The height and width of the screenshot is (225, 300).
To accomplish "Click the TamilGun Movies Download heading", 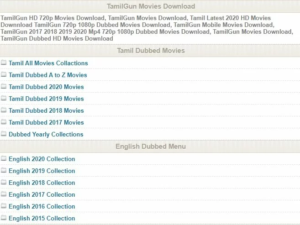I will click(x=151, y=6).
